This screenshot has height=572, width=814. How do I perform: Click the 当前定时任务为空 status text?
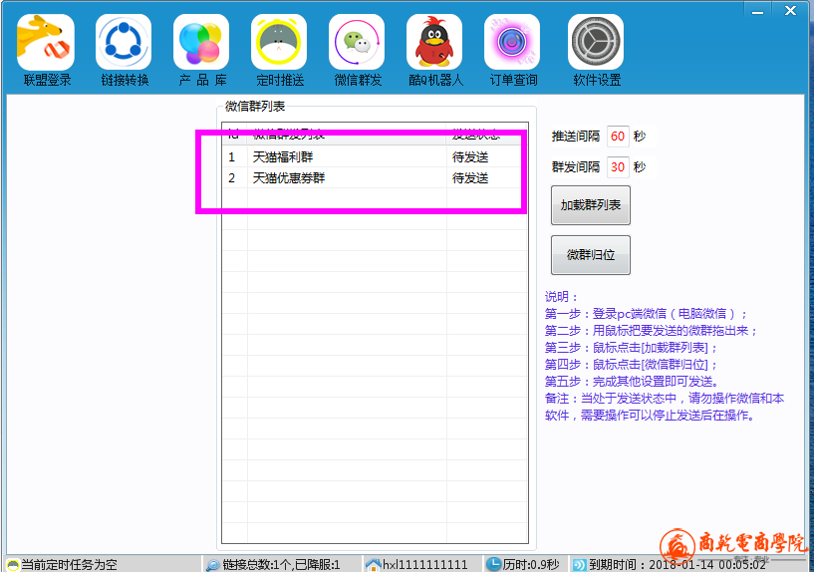tap(69, 565)
